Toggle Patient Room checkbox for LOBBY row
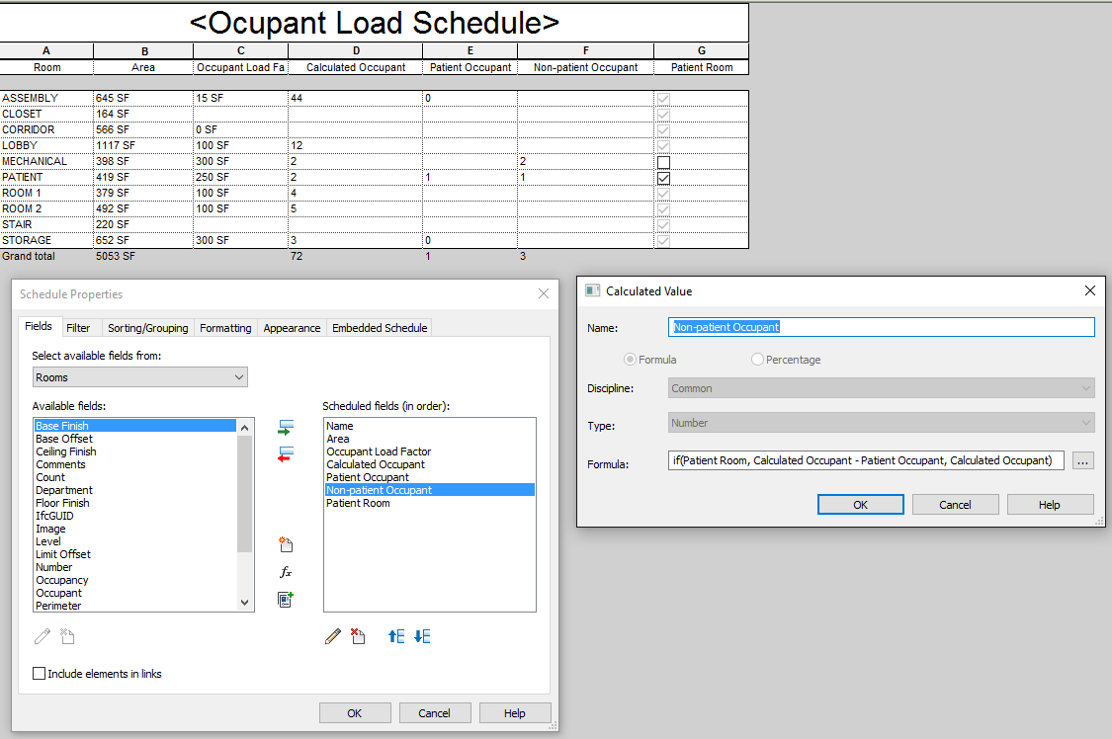Screen dimensions: 1112x739 click(664, 146)
